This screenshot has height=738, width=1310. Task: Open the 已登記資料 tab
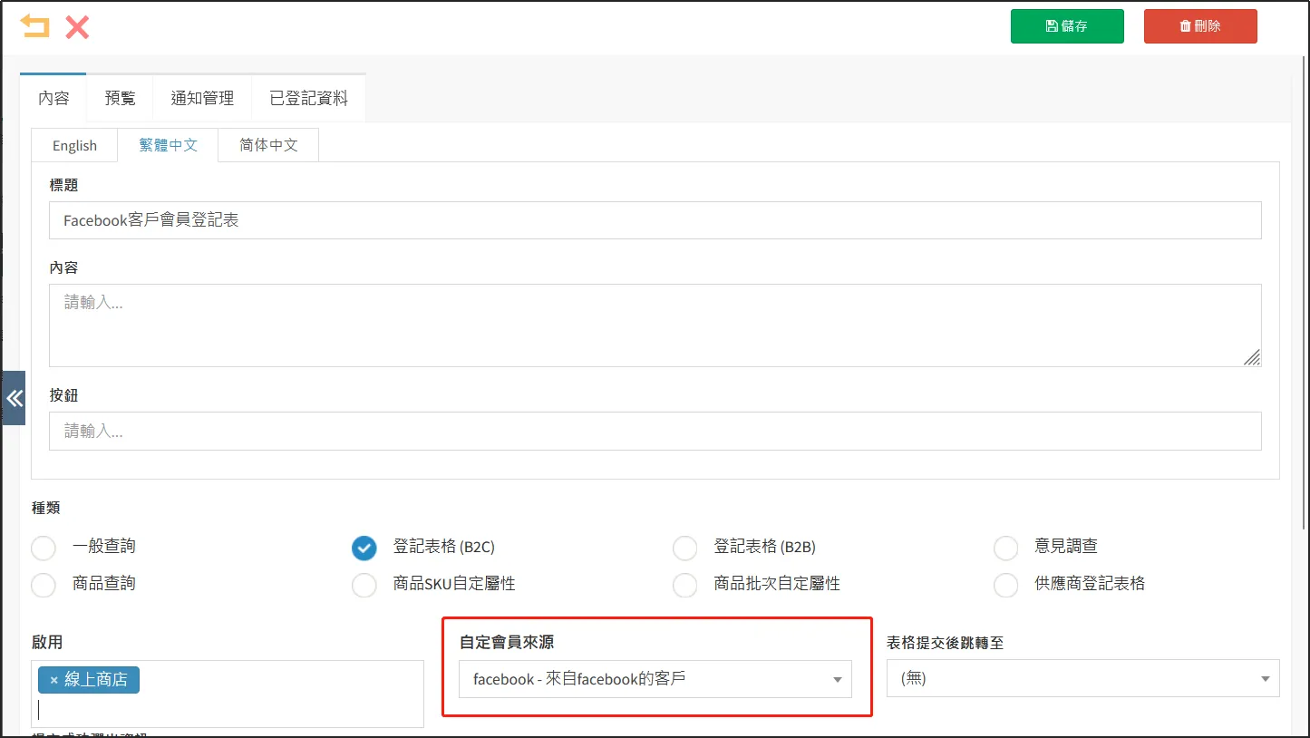pos(308,98)
